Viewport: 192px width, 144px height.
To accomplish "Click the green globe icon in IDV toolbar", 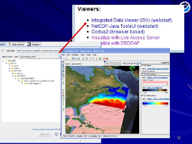I will pyautogui.click(x=100, y=59).
